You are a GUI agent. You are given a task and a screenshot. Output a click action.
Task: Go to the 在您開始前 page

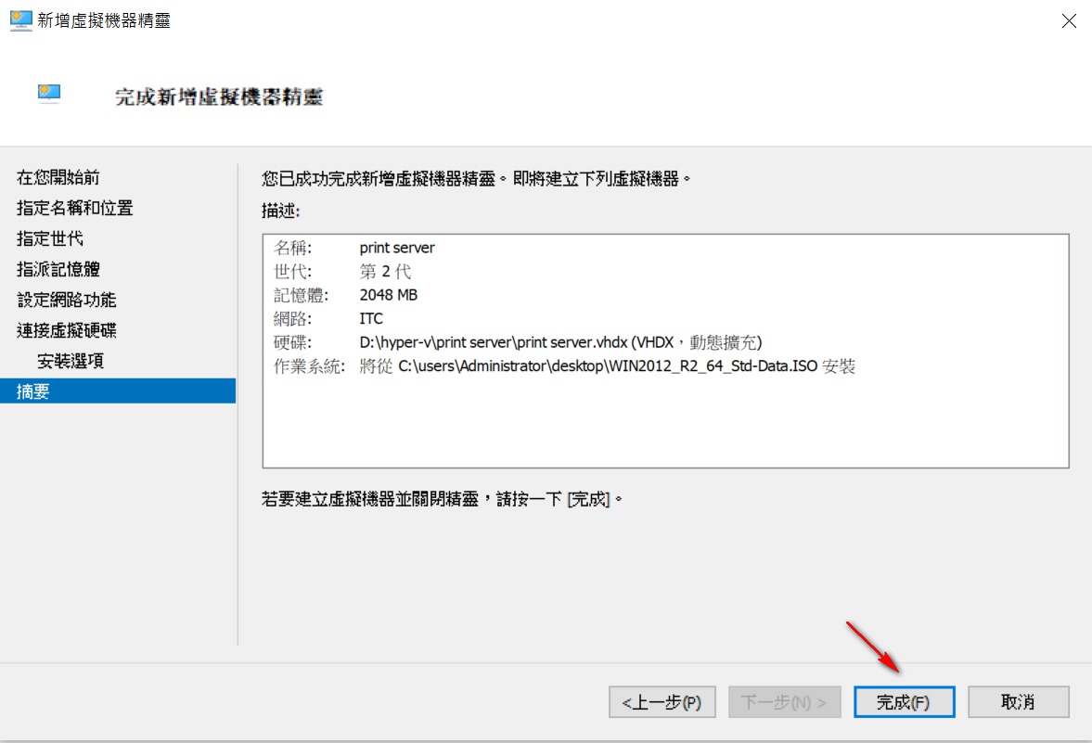[x=58, y=177]
